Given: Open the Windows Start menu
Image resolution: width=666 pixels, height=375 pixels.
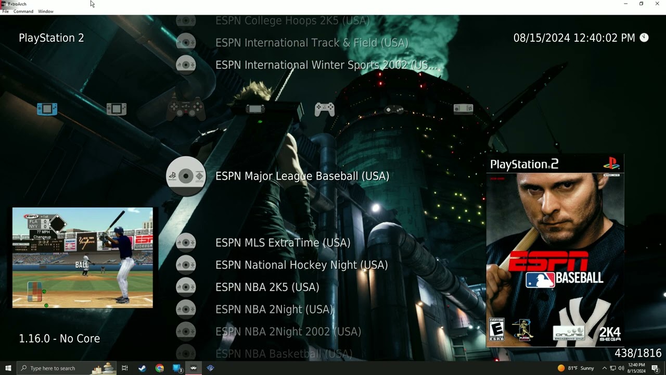Looking at the screenshot, I should (x=8, y=368).
